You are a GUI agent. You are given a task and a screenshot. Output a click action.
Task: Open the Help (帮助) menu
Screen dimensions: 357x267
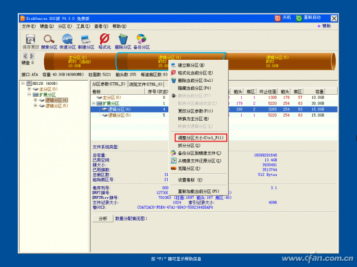119,27
